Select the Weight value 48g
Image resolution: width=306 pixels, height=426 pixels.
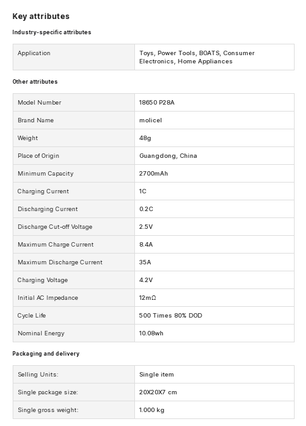tap(145, 138)
